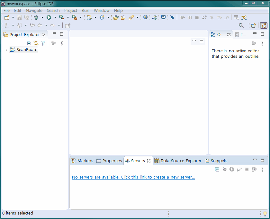Image resolution: width=270 pixels, height=219 pixels.
Task: Minimize the Project Explorer view
Action: click(x=54, y=33)
